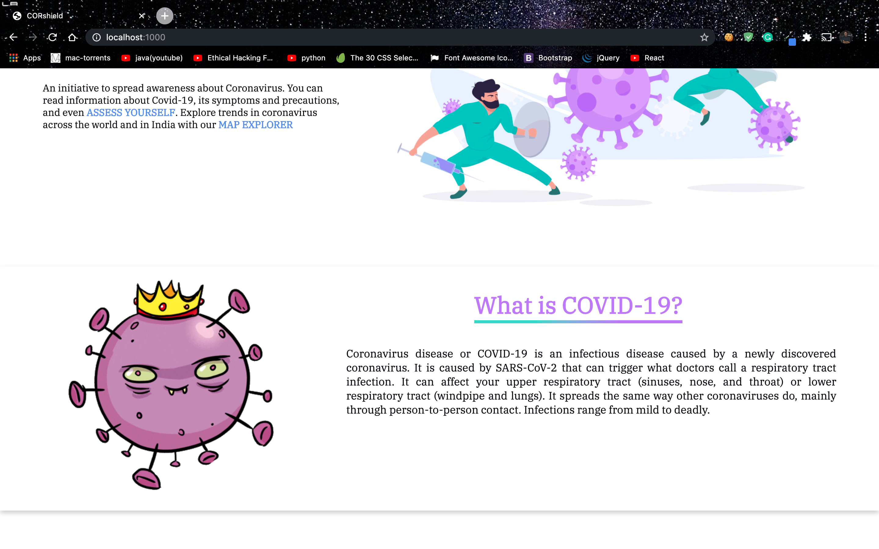Image resolution: width=879 pixels, height=549 pixels.
Task: Open the cookie extension icon
Action: point(729,38)
